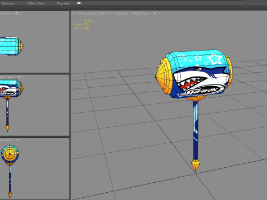267x200 pixels.
Task: Toggle the ribbon minimize panel icon
Action: 79,3
